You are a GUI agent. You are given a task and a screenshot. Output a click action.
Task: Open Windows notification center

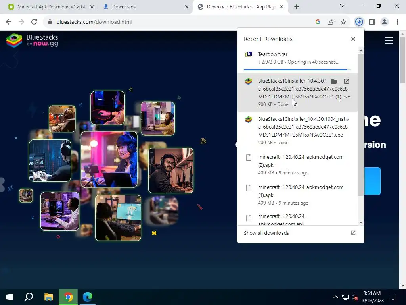click(x=393, y=297)
